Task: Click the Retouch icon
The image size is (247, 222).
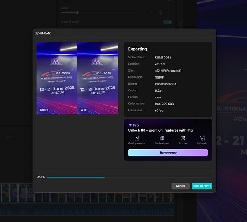Action: [202, 138]
